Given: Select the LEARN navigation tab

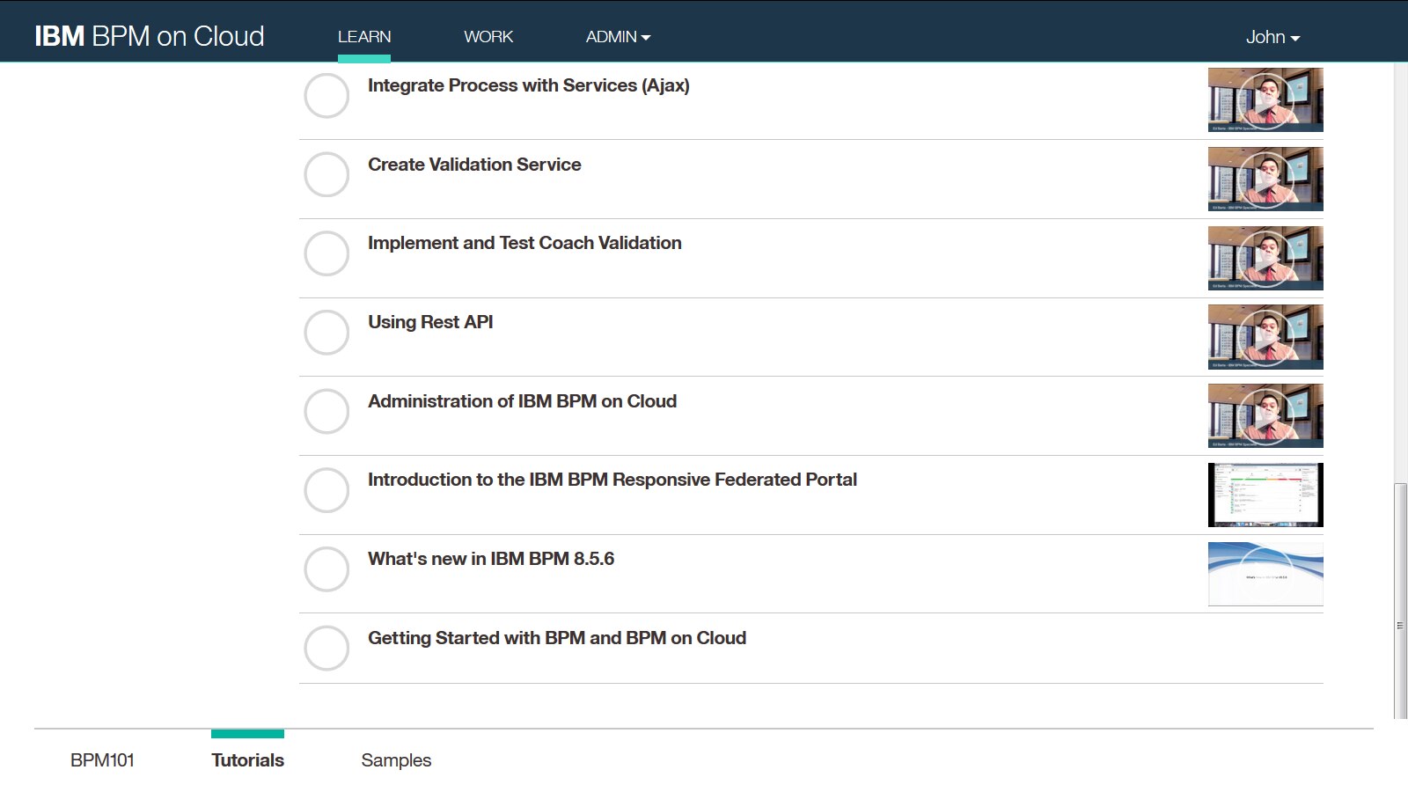Looking at the screenshot, I should (x=364, y=37).
